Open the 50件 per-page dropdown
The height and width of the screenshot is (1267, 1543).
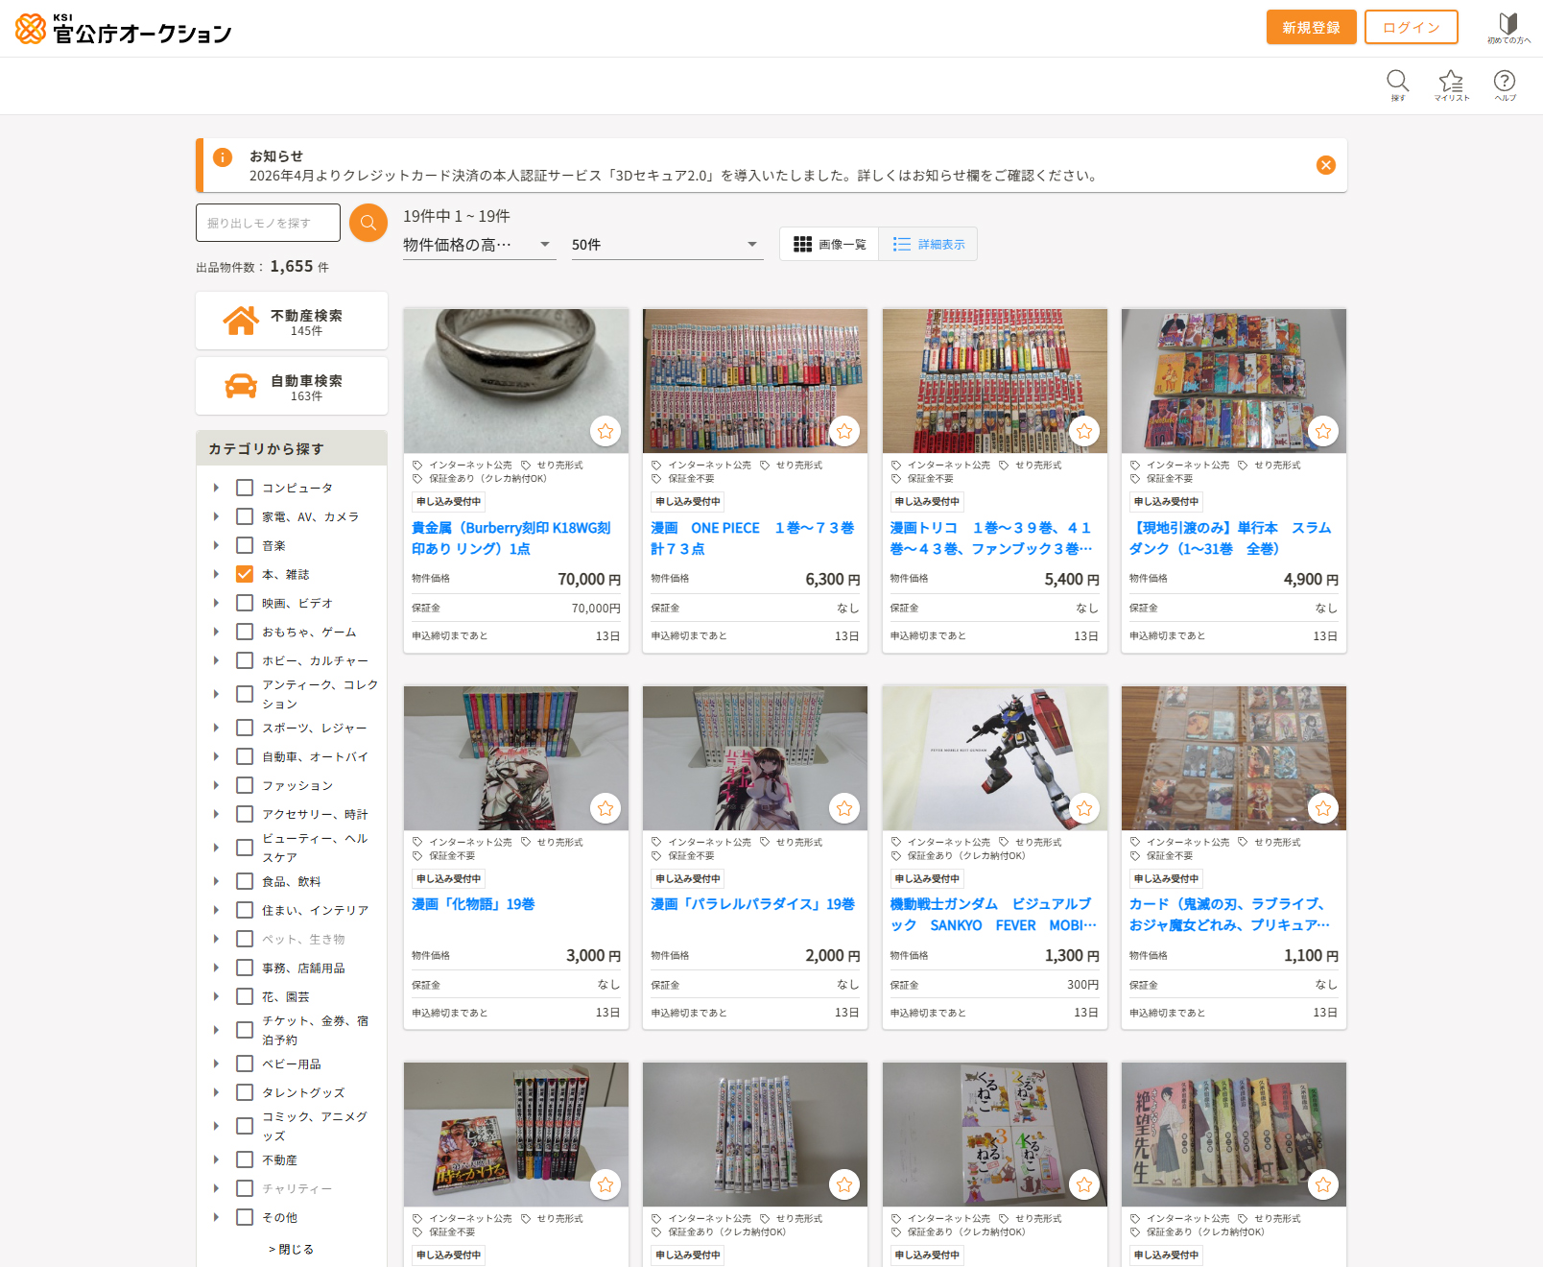(x=667, y=245)
